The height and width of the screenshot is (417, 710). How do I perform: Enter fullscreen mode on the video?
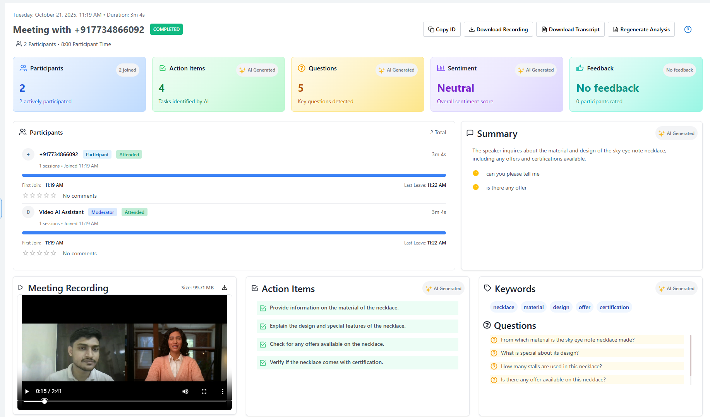pyautogui.click(x=204, y=391)
